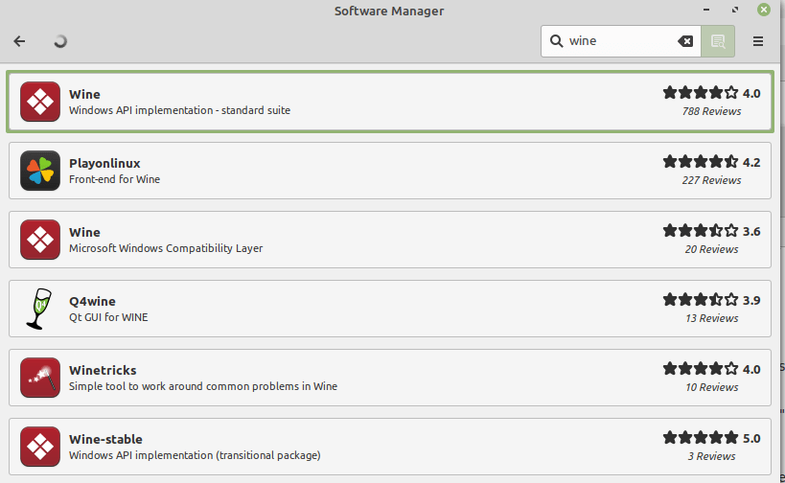Minimize the Software Manager window
785x483 pixels.
click(x=706, y=10)
